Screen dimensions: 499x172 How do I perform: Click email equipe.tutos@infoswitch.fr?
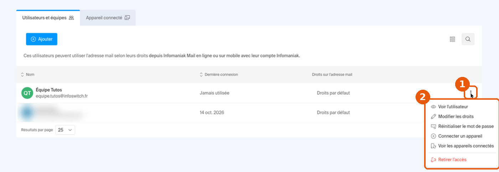click(61, 96)
